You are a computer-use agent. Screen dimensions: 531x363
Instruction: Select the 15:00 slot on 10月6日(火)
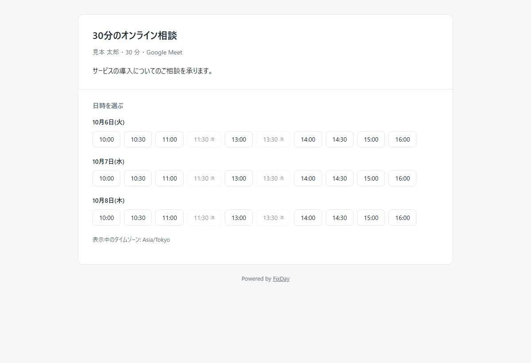coord(371,139)
